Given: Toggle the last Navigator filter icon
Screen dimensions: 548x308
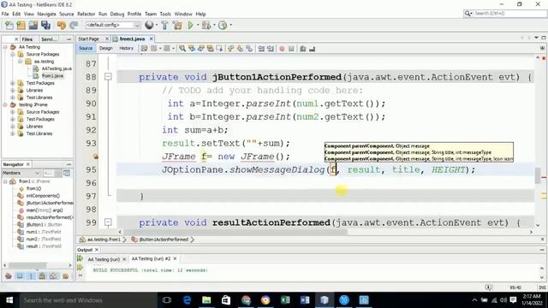Looking at the screenshot, I should (x=65, y=276).
